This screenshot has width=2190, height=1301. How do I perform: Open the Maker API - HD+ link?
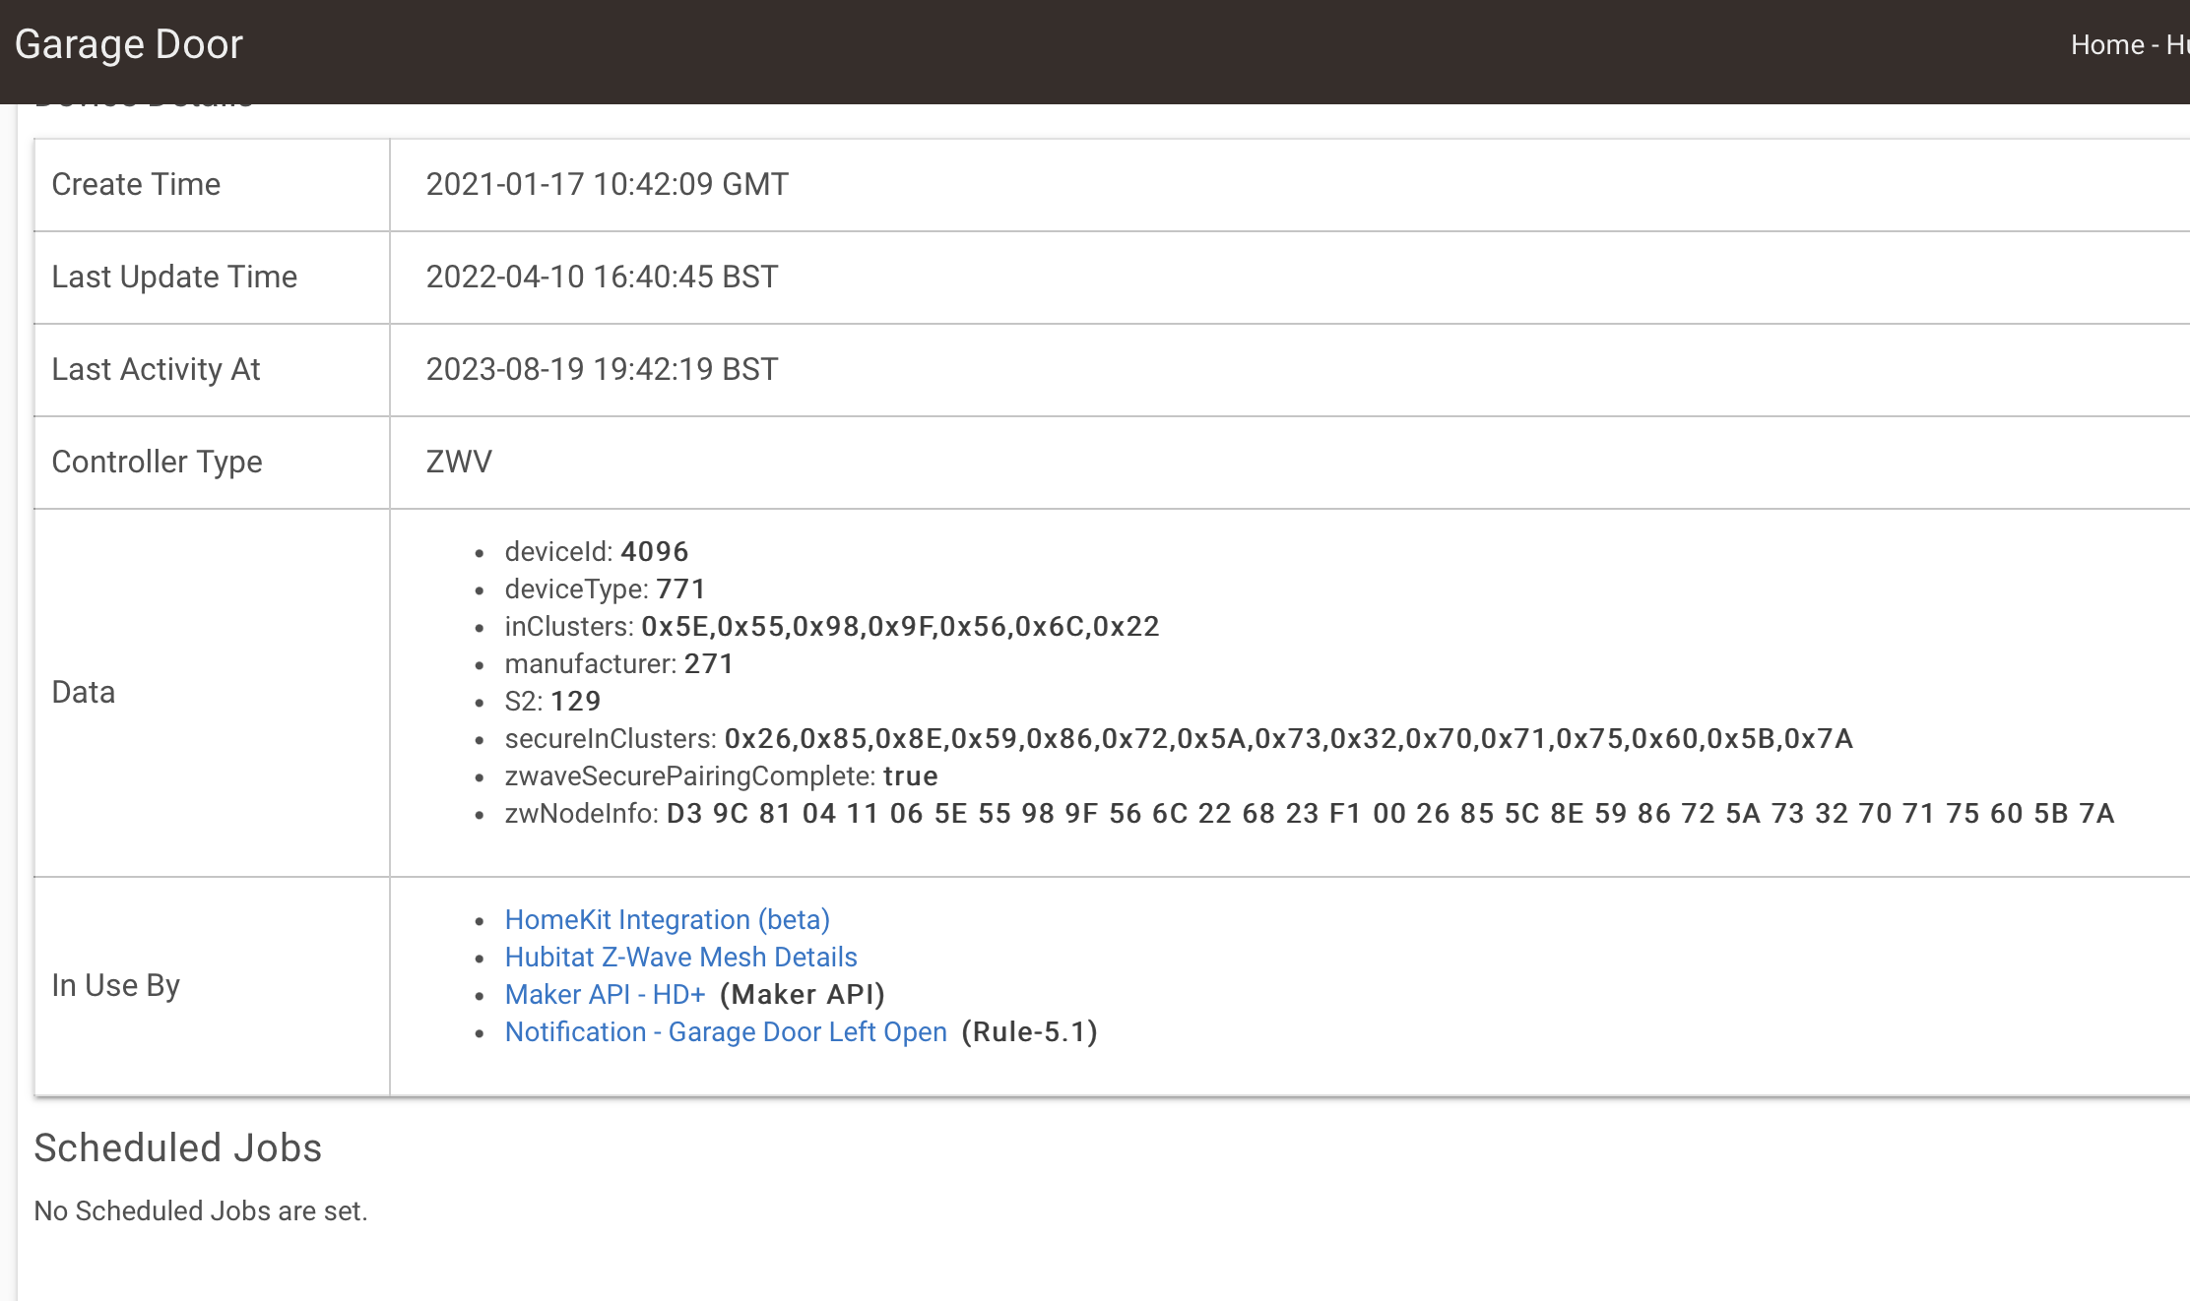pos(605,994)
